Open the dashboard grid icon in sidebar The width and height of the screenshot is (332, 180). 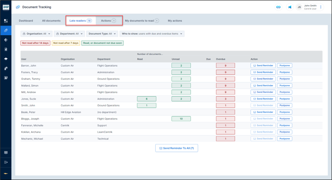[6, 21]
